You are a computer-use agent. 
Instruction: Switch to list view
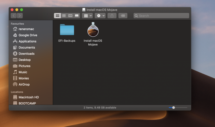64,16
